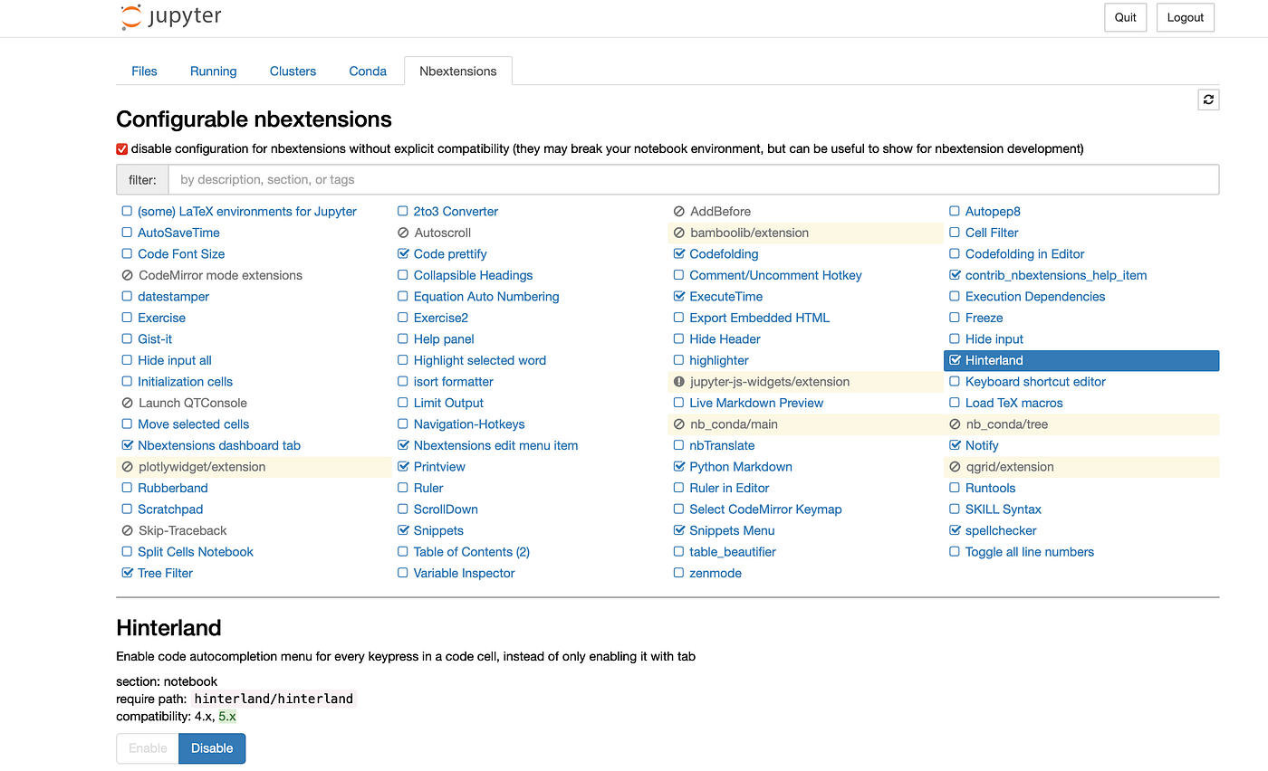Click the Jupyter logo
Viewport: 1268px width, 771px height.
pos(171,16)
